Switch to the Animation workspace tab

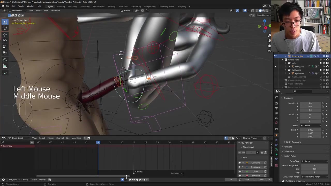123,6
